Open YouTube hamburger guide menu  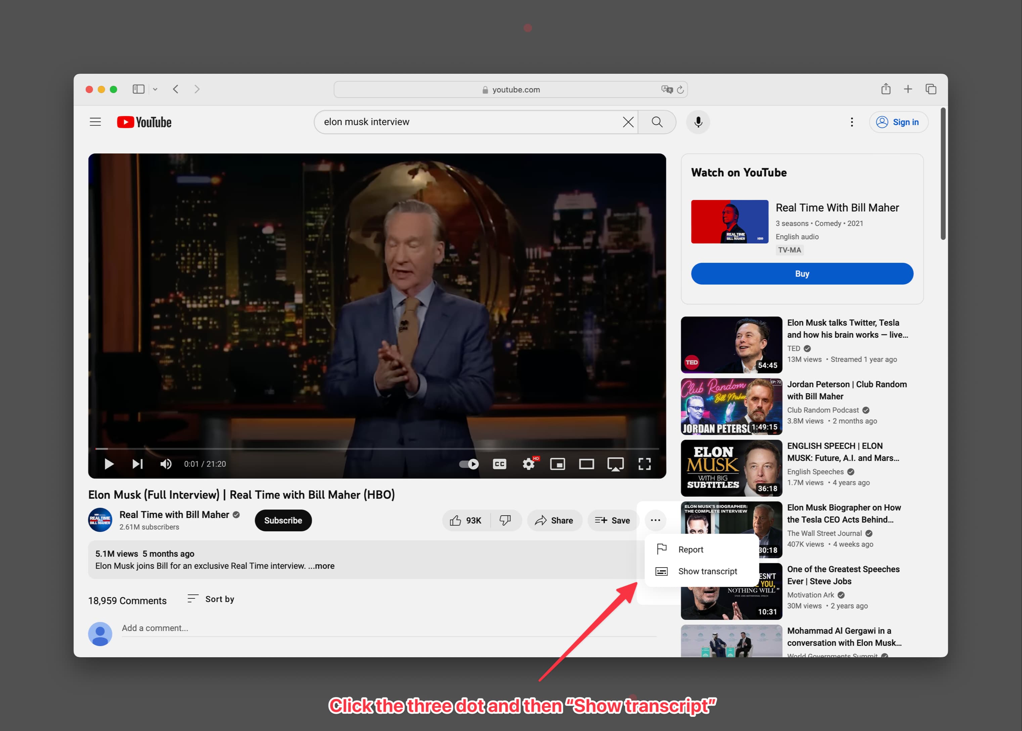(95, 122)
